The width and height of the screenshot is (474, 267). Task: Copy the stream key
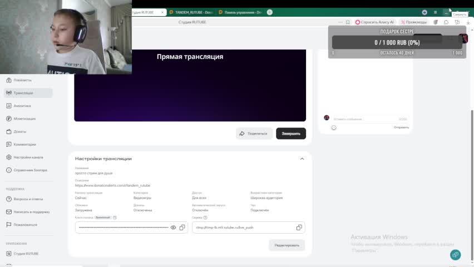[x=182, y=228]
